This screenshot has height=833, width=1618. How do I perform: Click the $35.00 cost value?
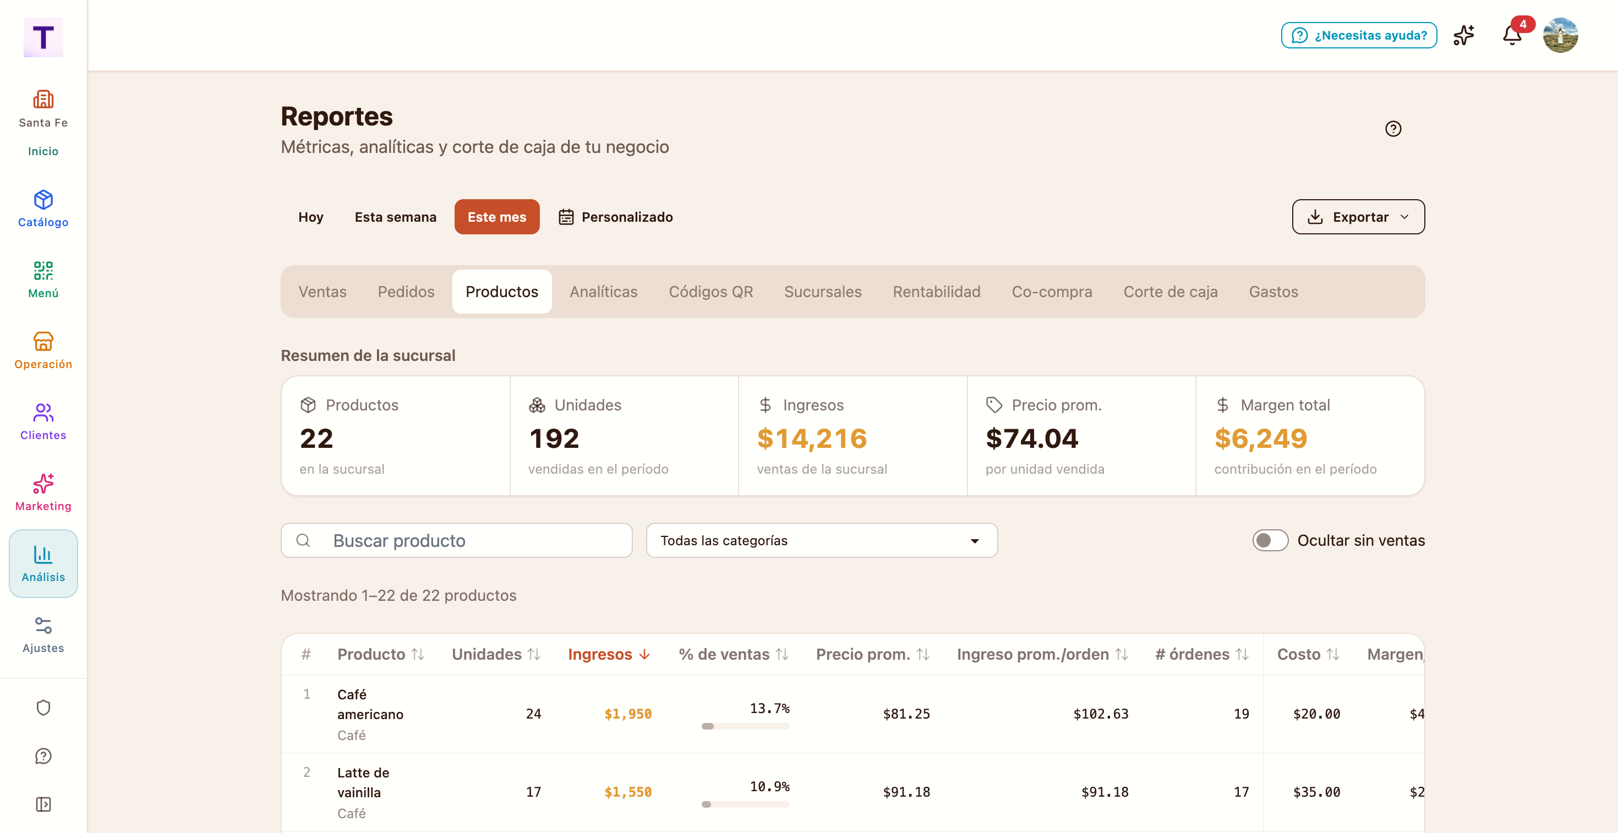(x=1316, y=792)
